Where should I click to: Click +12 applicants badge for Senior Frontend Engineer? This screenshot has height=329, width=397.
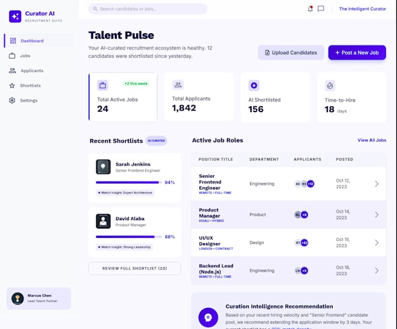click(311, 183)
